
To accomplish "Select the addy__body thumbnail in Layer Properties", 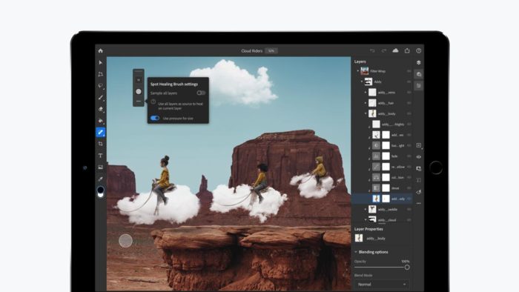I will click(x=358, y=238).
